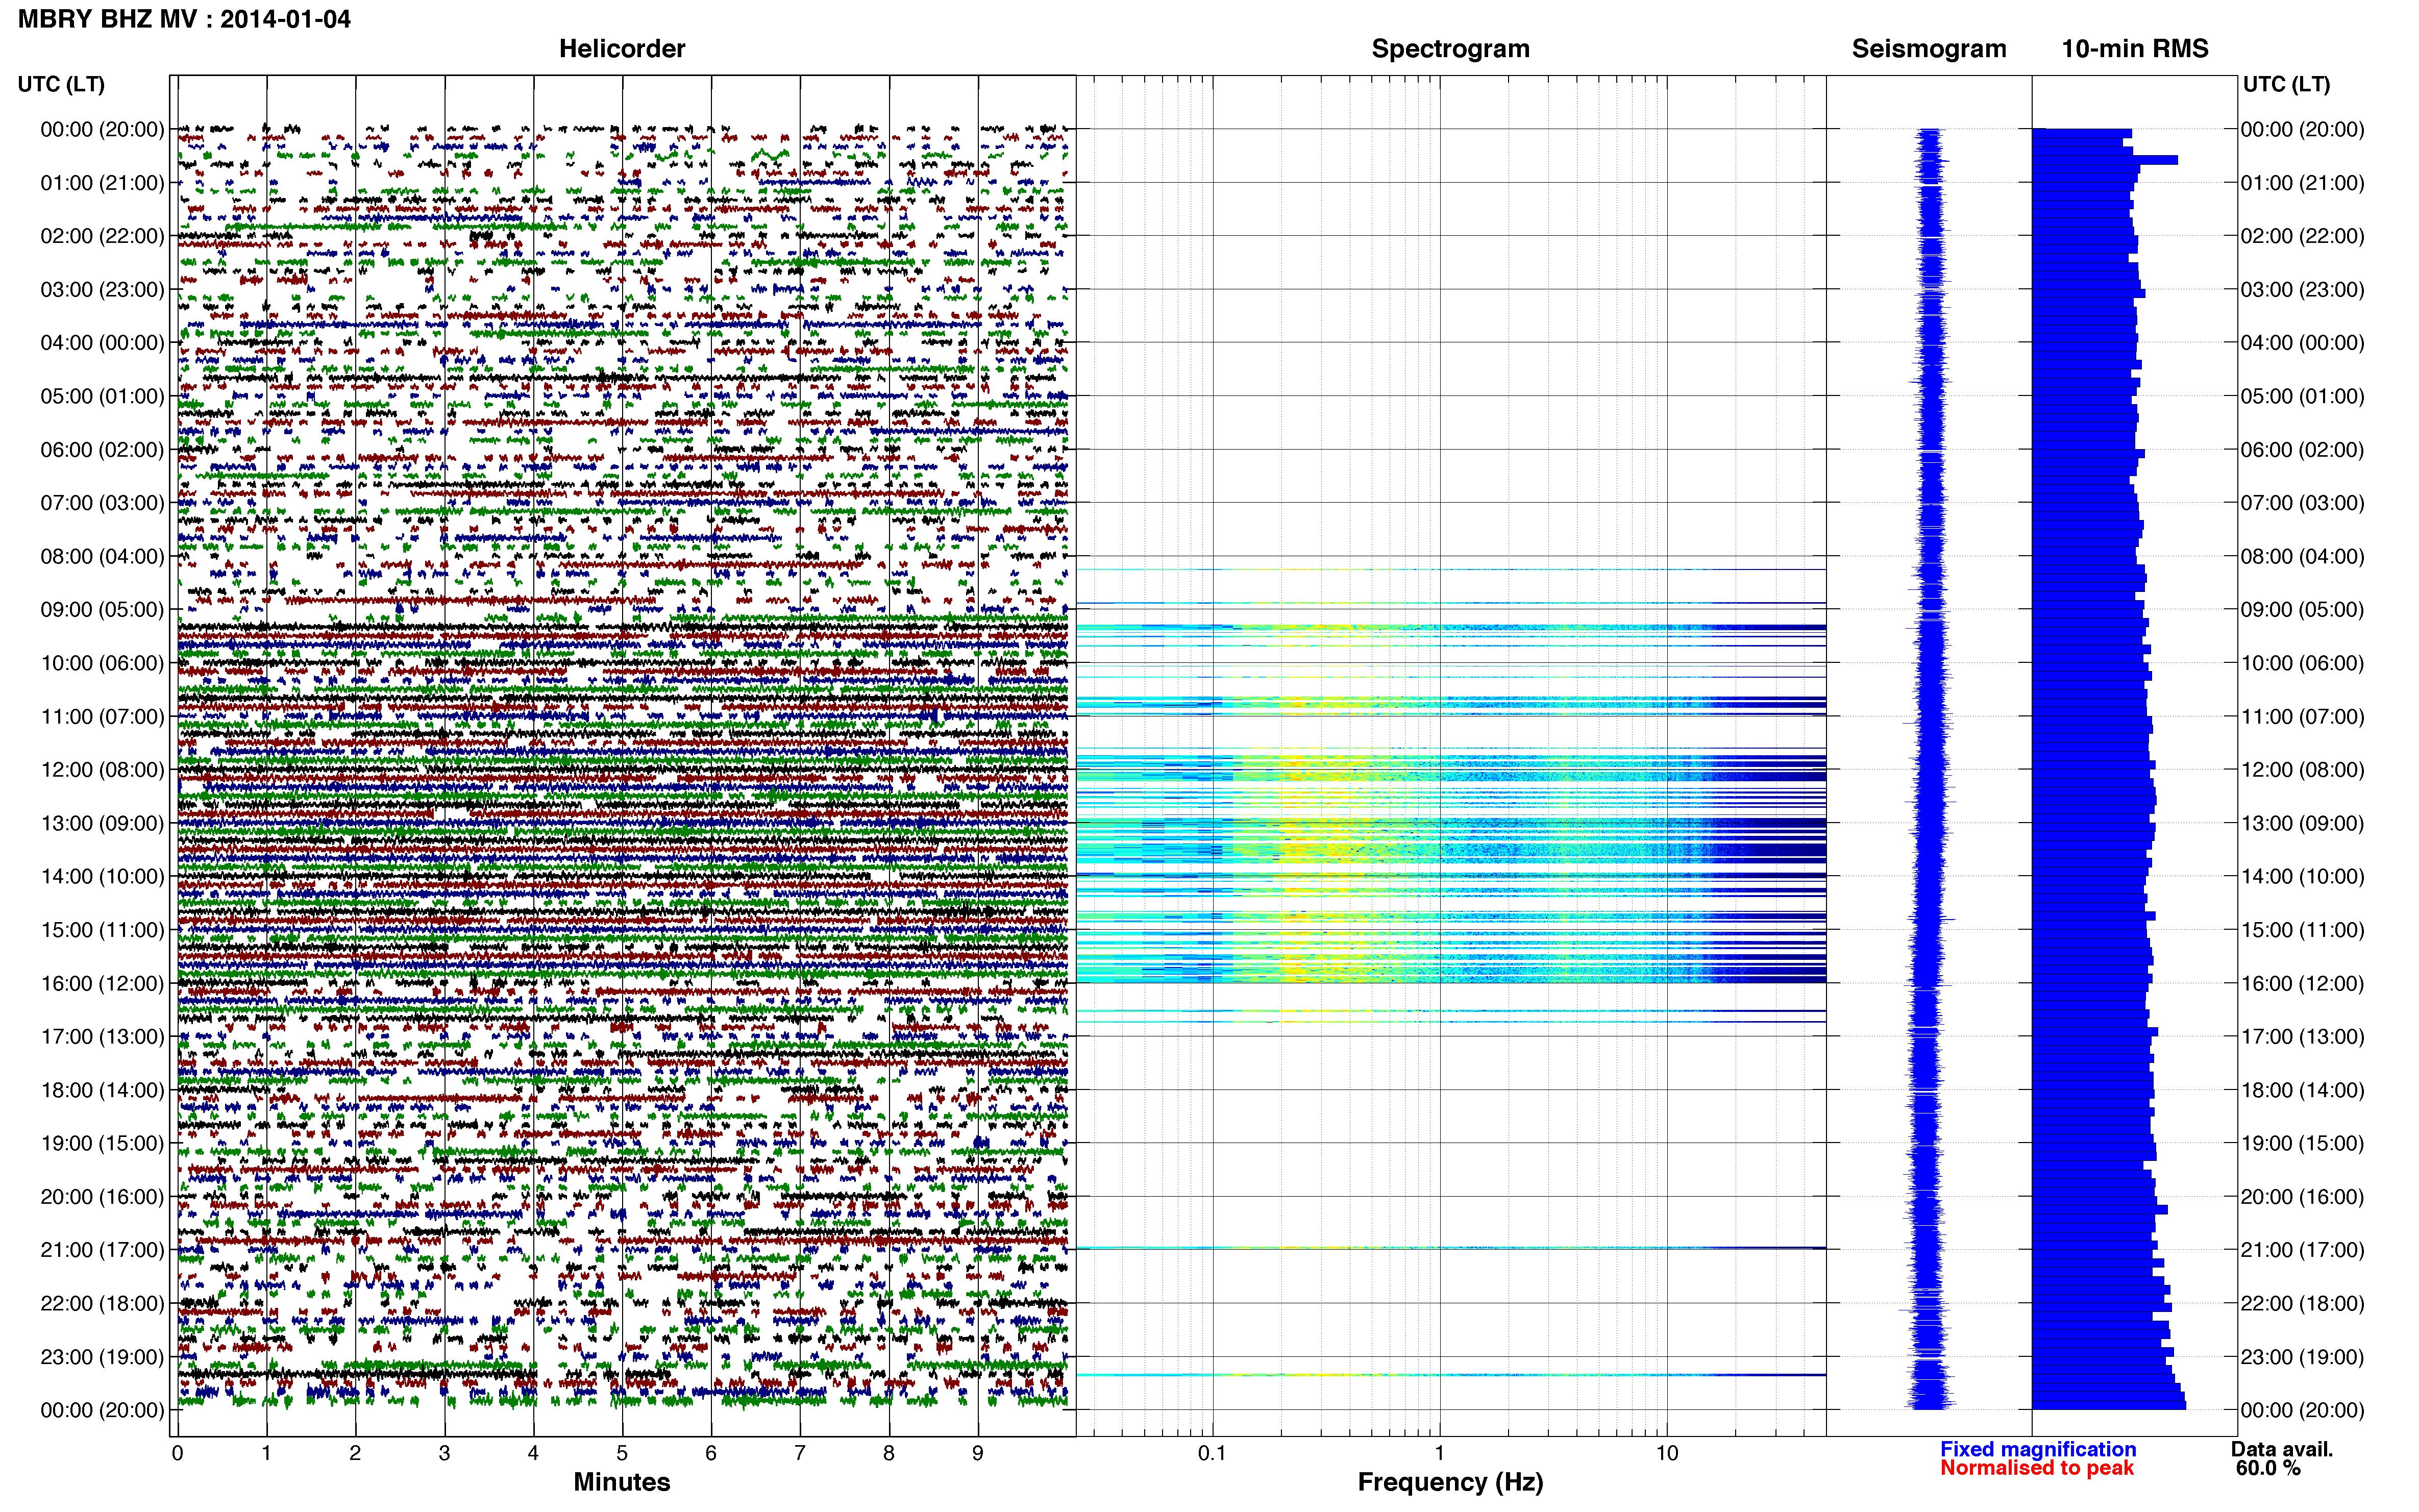Click the right '08:00 (04:00)' time label
Screen dimensions: 2419x1512
(x=2302, y=556)
